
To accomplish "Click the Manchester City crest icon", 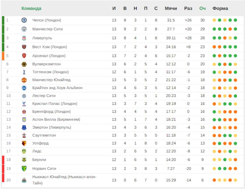I will click(24, 29).
